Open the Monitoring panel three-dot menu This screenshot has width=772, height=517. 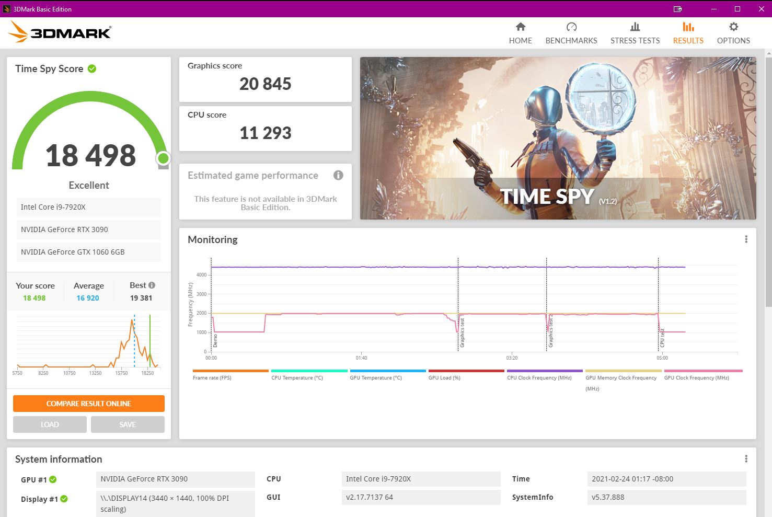746,239
